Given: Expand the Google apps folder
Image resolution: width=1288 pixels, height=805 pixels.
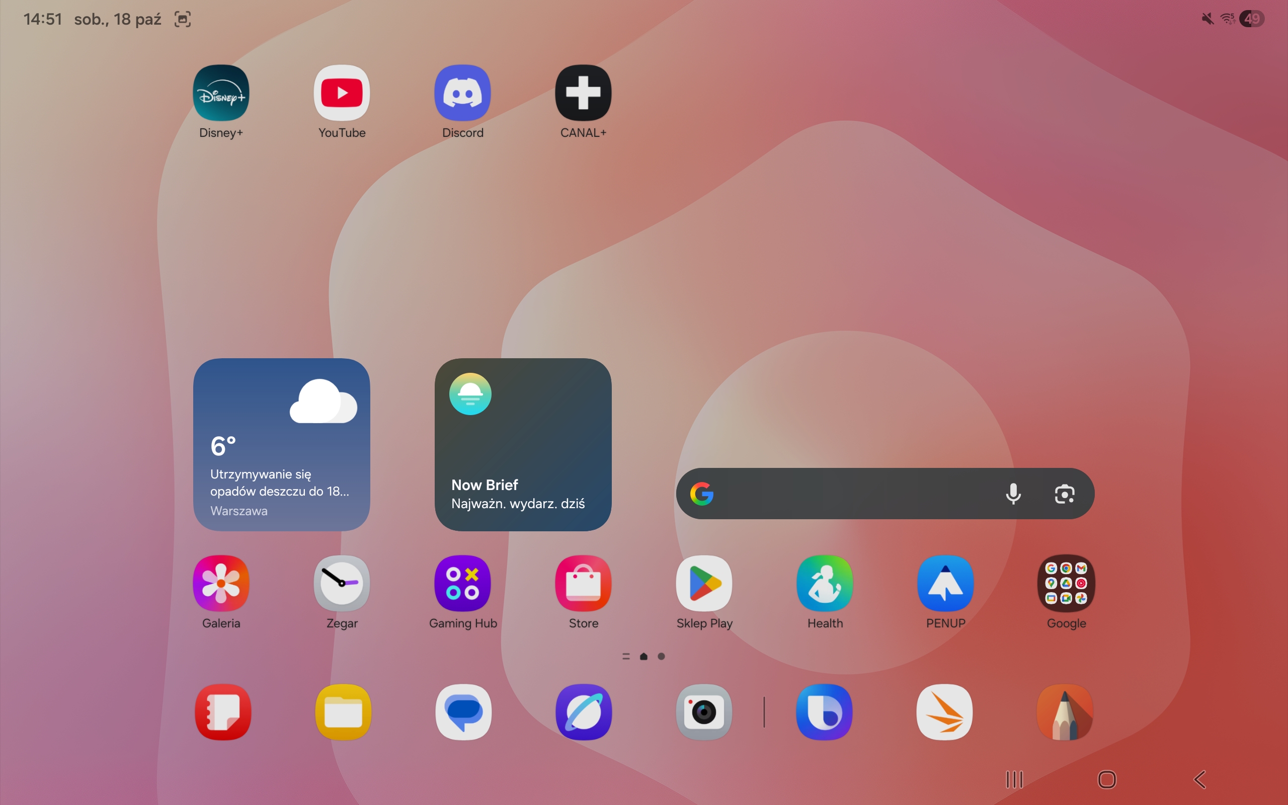Looking at the screenshot, I should click(x=1066, y=584).
